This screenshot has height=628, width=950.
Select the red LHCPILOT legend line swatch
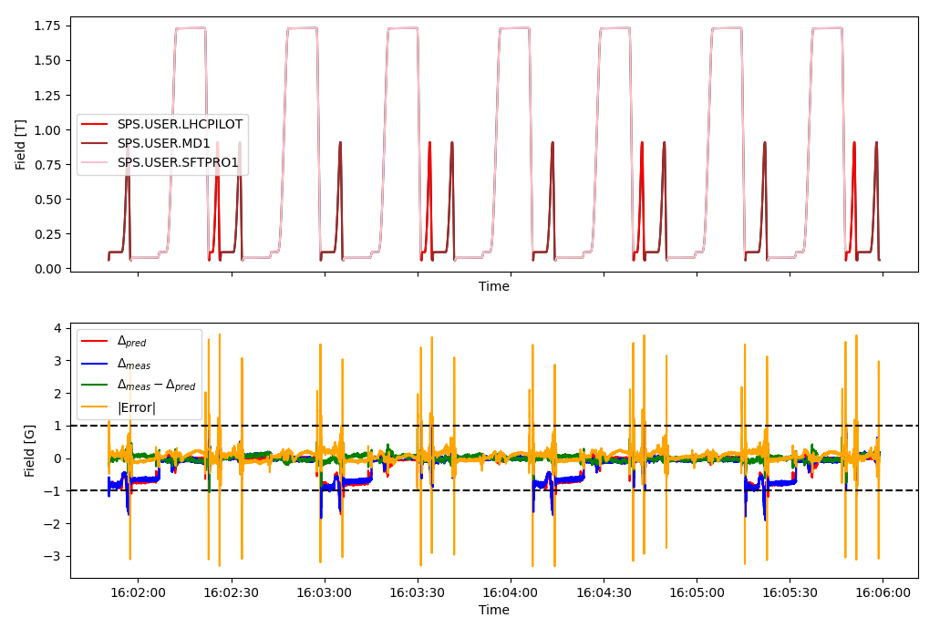point(96,125)
